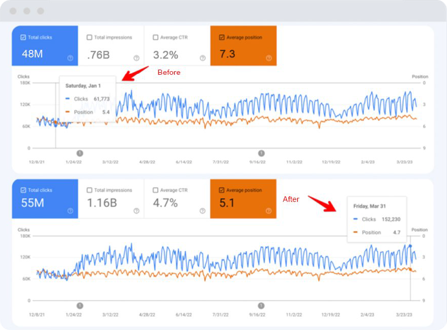Click help icon in the 48M Total clicks card

[70, 58]
